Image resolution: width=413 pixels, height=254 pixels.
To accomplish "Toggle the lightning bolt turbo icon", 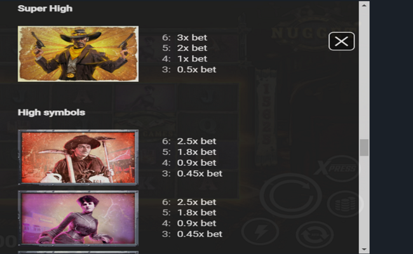I will 261,231.
